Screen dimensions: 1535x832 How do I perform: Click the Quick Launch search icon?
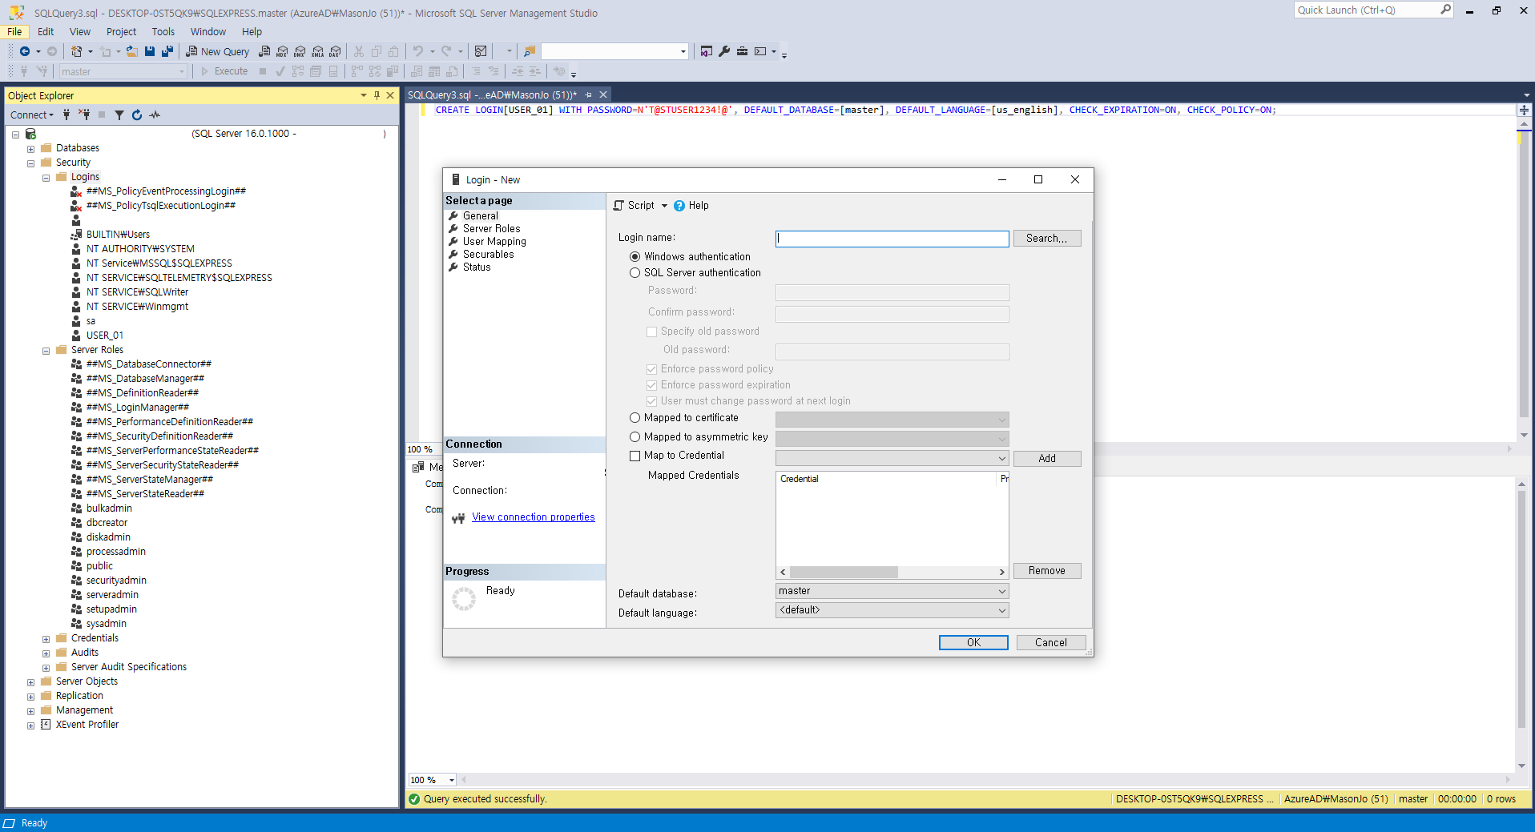point(1445,10)
